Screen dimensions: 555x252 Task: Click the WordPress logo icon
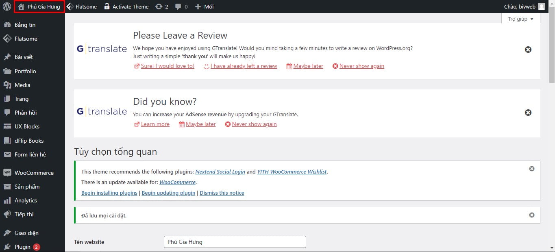tap(7, 7)
